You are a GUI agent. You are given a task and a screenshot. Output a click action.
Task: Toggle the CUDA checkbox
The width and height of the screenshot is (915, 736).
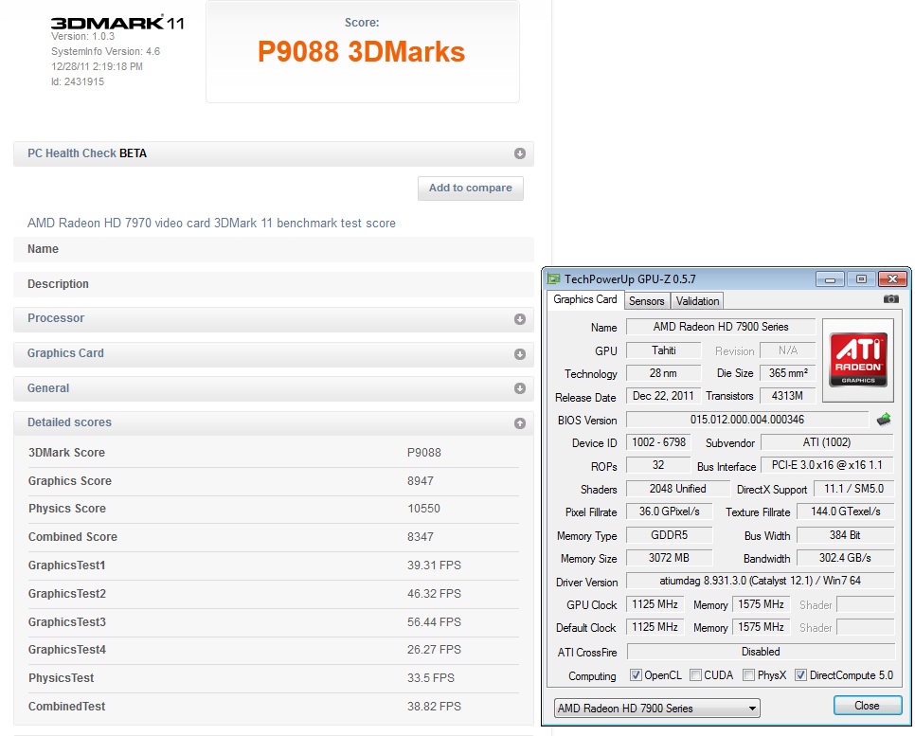pyautogui.click(x=695, y=674)
